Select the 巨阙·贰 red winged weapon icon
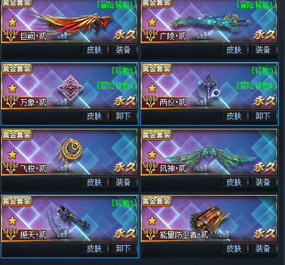The image size is (285, 265). point(70,23)
